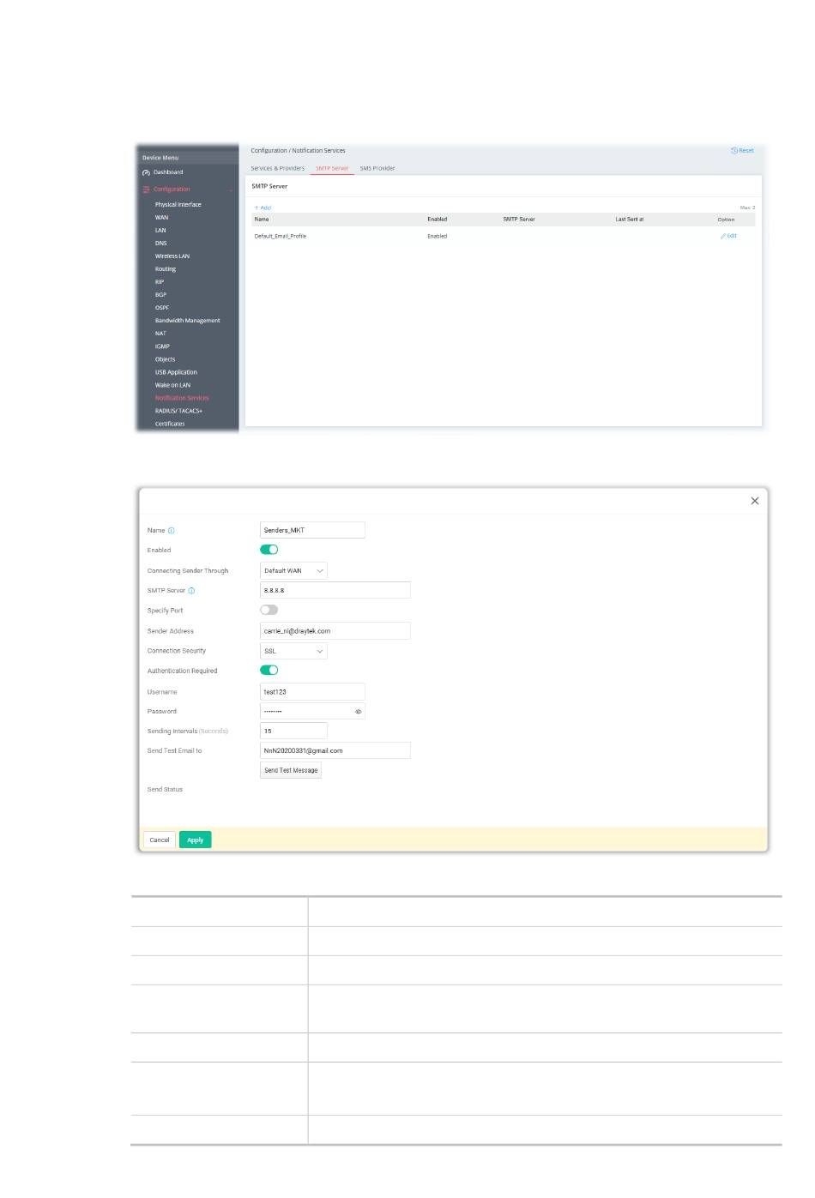Open the OSPF menu item

162,308
